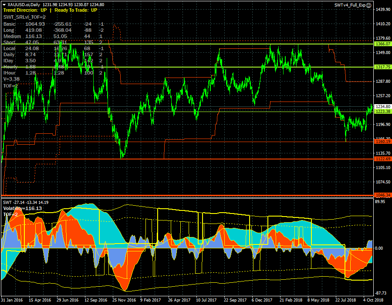The height and width of the screenshot is (305, 392).
Task: Select the 1223.38 green price level tag
Action: 382,112
